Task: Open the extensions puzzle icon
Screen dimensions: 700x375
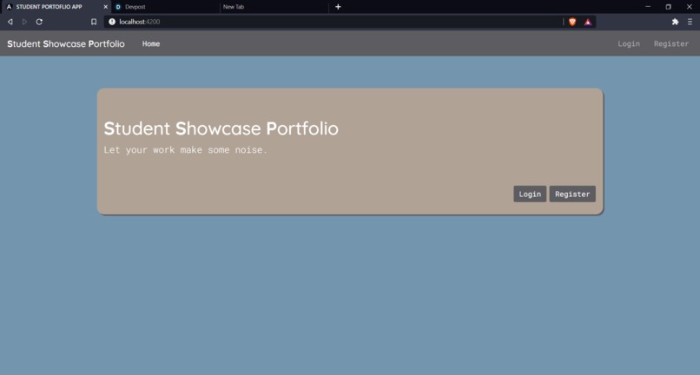Action: click(675, 22)
